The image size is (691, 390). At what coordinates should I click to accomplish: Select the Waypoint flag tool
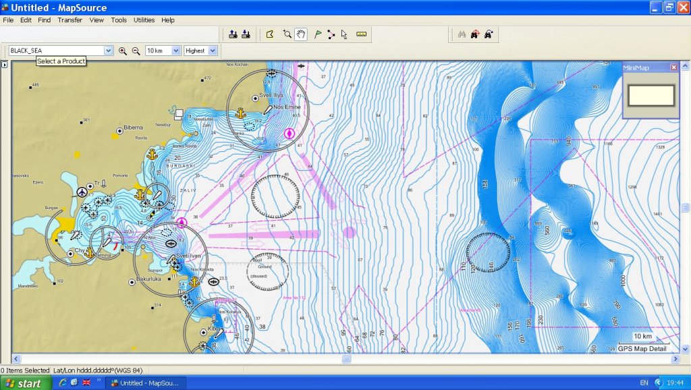tap(318, 34)
